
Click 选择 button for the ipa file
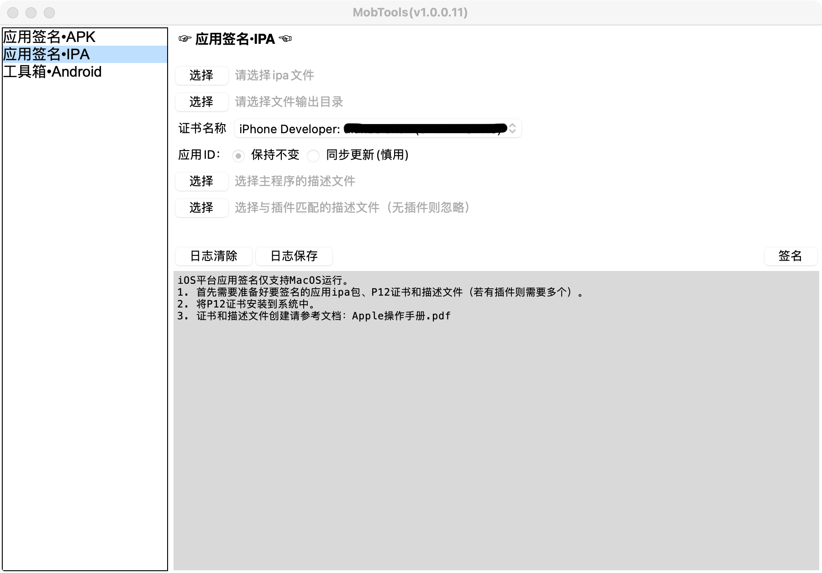tap(201, 75)
